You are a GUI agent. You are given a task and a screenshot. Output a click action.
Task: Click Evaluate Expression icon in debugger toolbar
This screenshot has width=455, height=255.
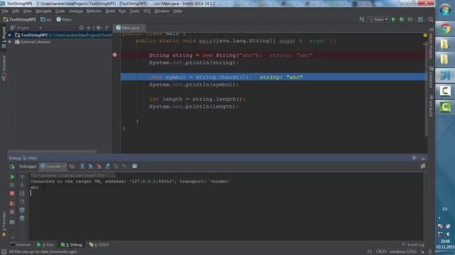pyautogui.click(x=134, y=166)
